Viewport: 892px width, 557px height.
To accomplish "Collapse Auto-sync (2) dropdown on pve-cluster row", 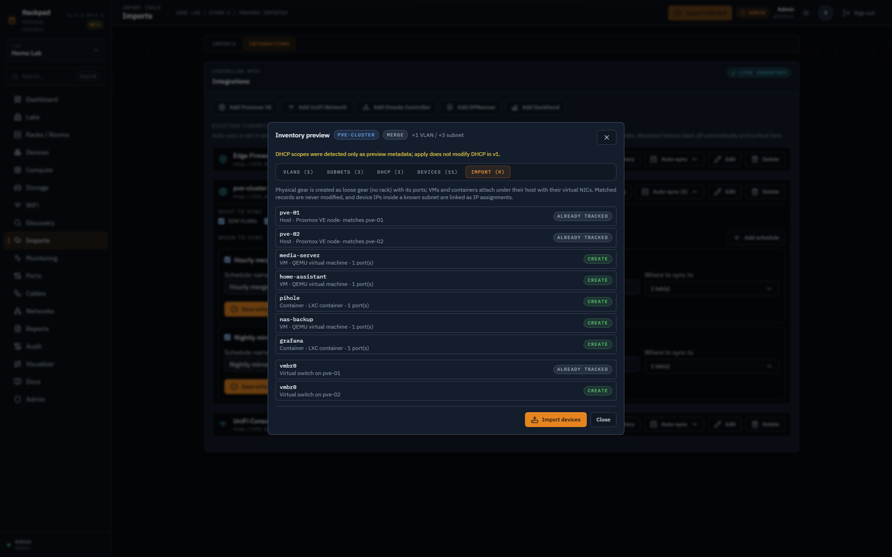I will [669, 192].
